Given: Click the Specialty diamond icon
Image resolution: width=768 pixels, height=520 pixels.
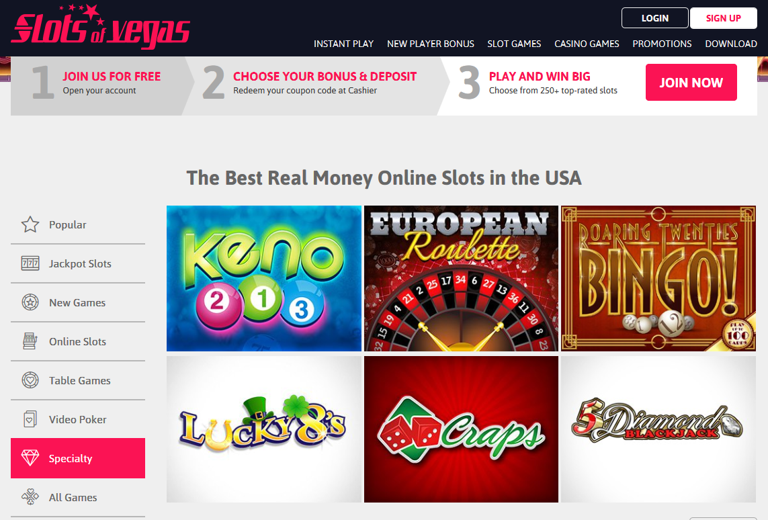Looking at the screenshot, I should click(30, 458).
